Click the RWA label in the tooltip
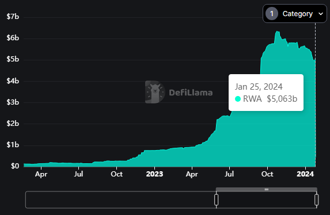The width and height of the screenshot is (330, 215). (x=252, y=99)
